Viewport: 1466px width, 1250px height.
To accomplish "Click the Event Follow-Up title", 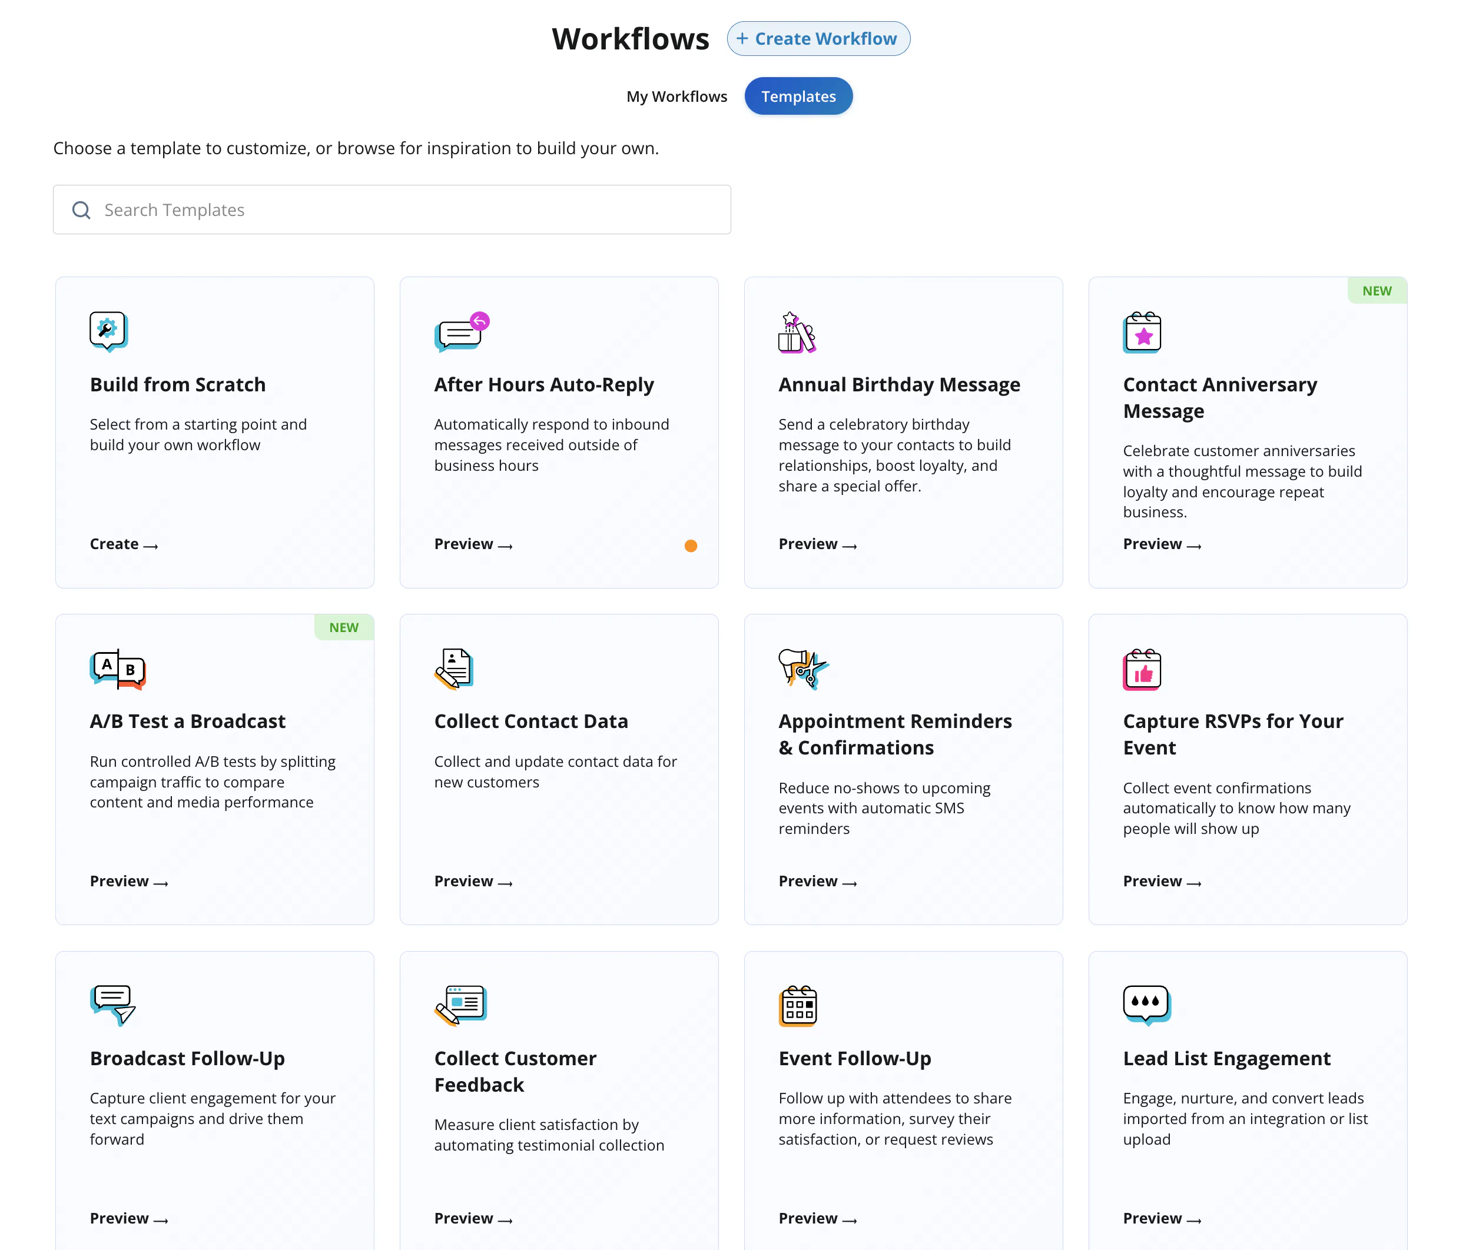I will click(855, 1059).
